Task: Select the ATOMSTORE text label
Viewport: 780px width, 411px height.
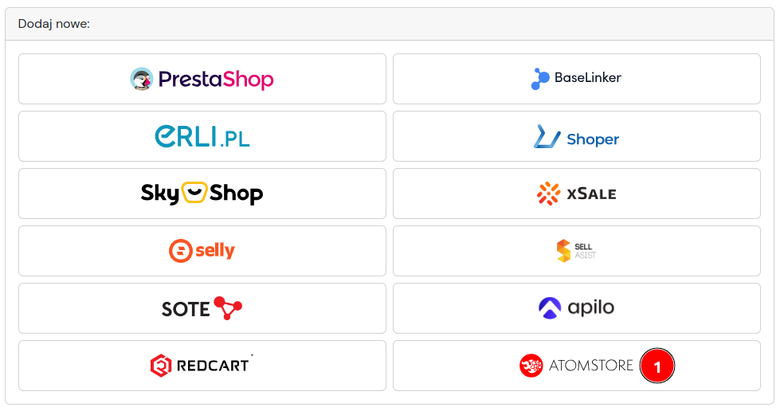Action: (591, 366)
